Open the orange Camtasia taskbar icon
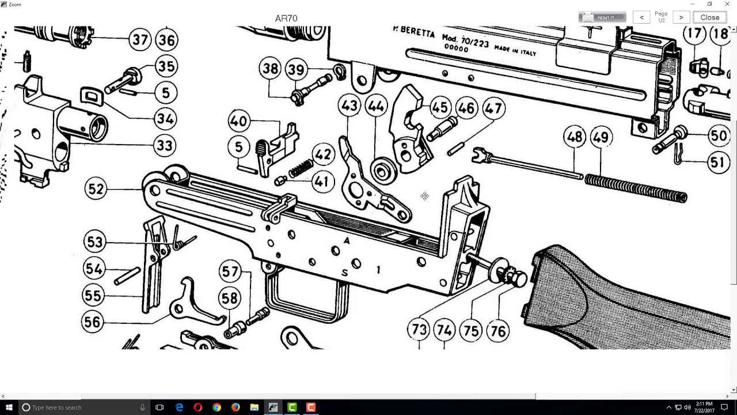Image resolution: width=737 pixels, height=415 pixels. click(x=310, y=408)
